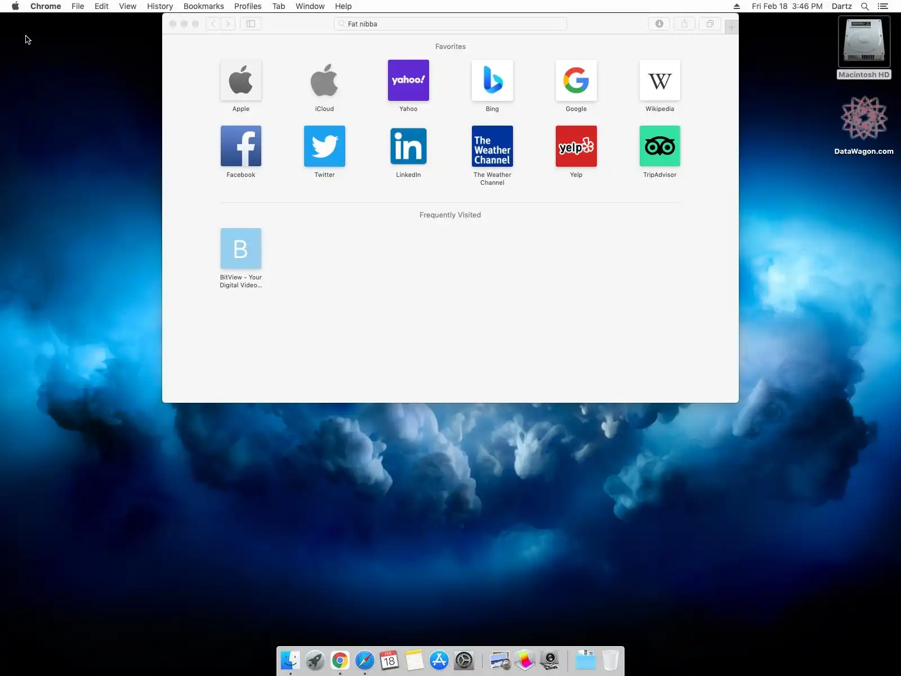Open Google Chrome from the Dock
Image resolution: width=901 pixels, height=676 pixels.
[x=340, y=660]
